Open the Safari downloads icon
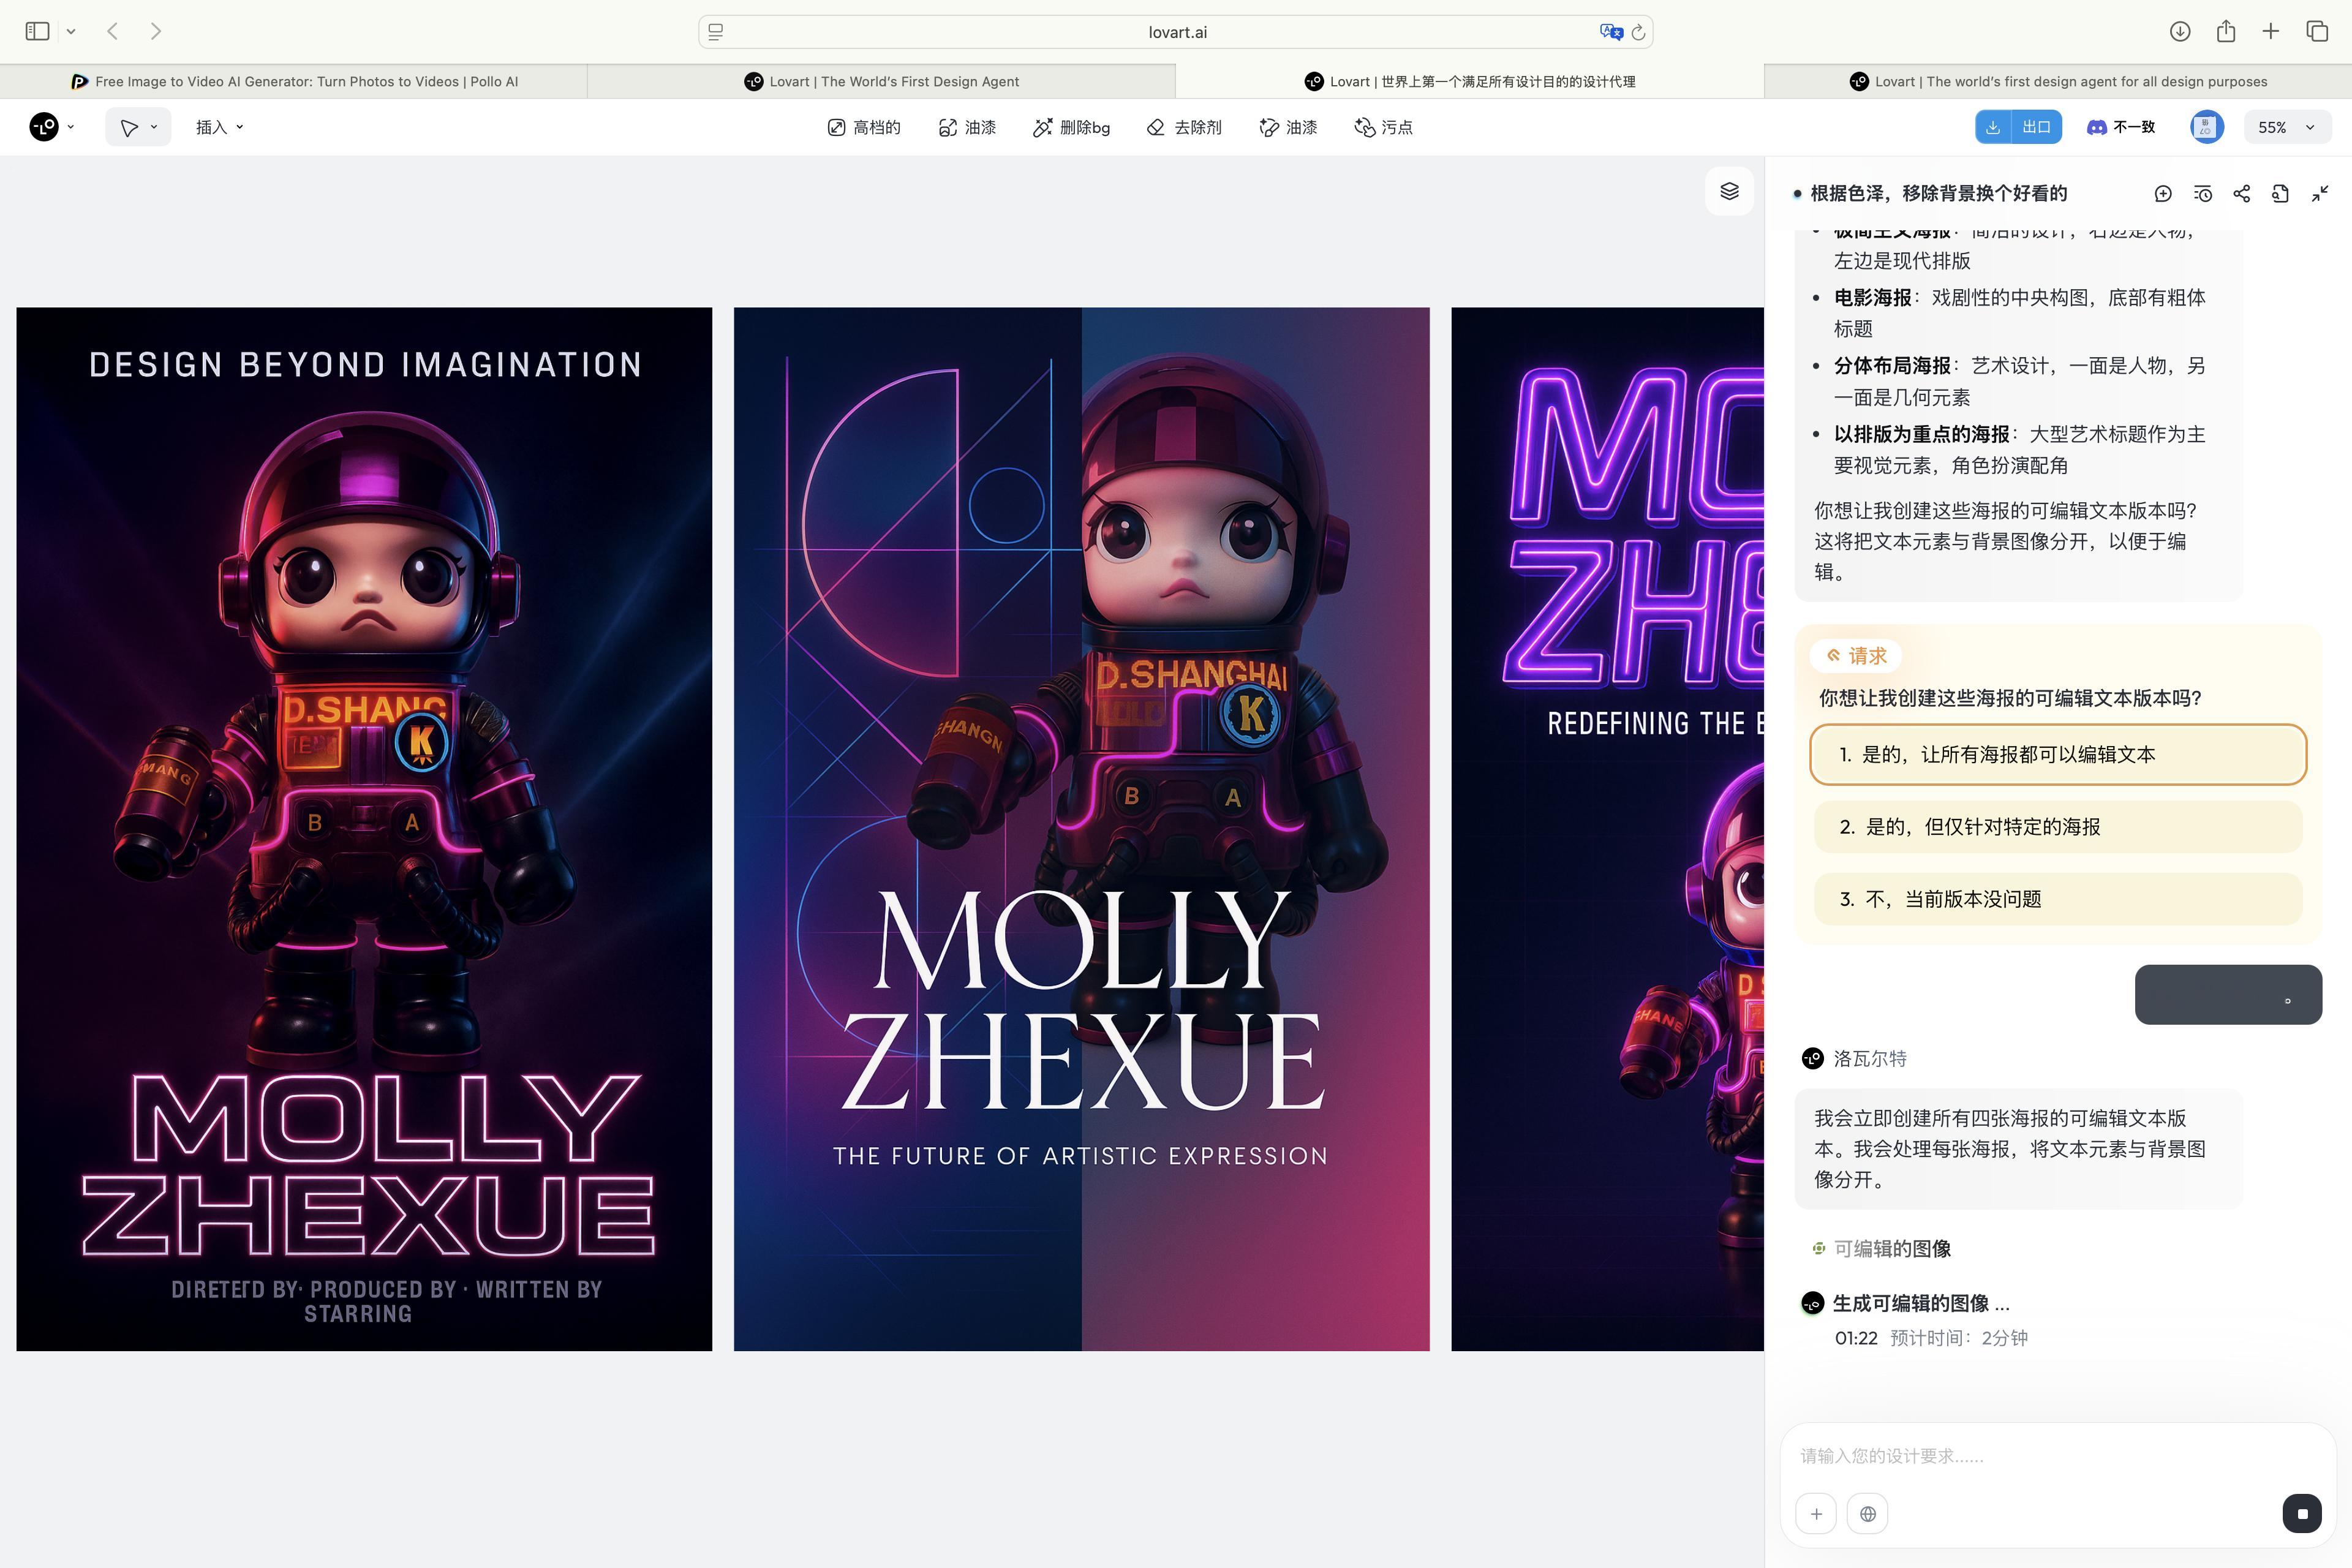The height and width of the screenshot is (1568, 2352). coord(2180,31)
